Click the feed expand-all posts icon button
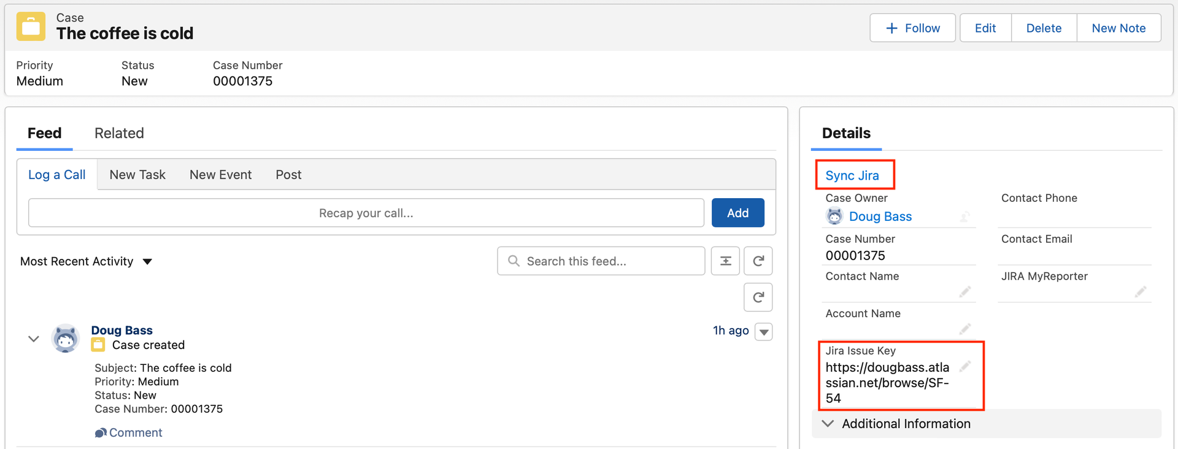The width and height of the screenshot is (1178, 449). tap(725, 261)
